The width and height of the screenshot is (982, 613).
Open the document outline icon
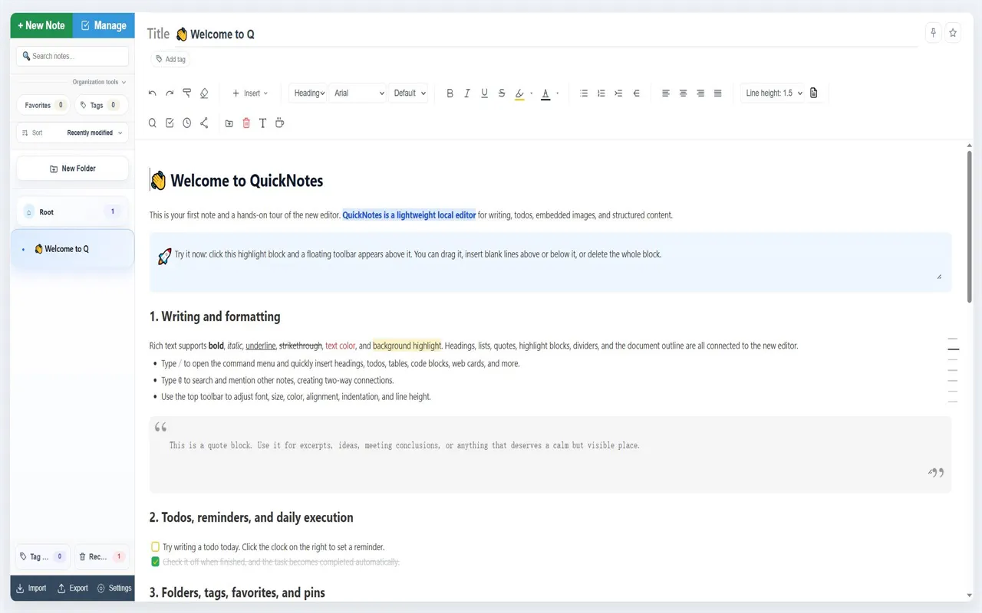pos(814,93)
